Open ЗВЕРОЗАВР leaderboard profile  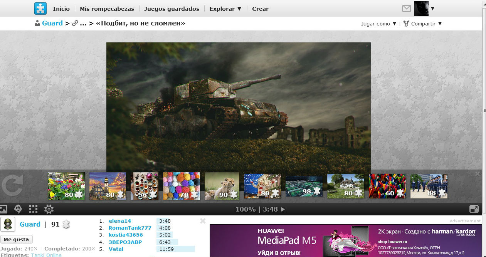pyautogui.click(x=125, y=242)
